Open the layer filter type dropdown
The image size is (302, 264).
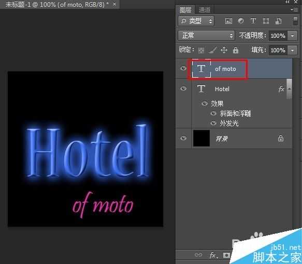click(x=196, y=21)
